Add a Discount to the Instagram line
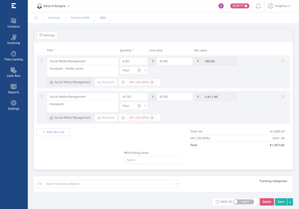The image size is (299, 209). pos(106,117)
